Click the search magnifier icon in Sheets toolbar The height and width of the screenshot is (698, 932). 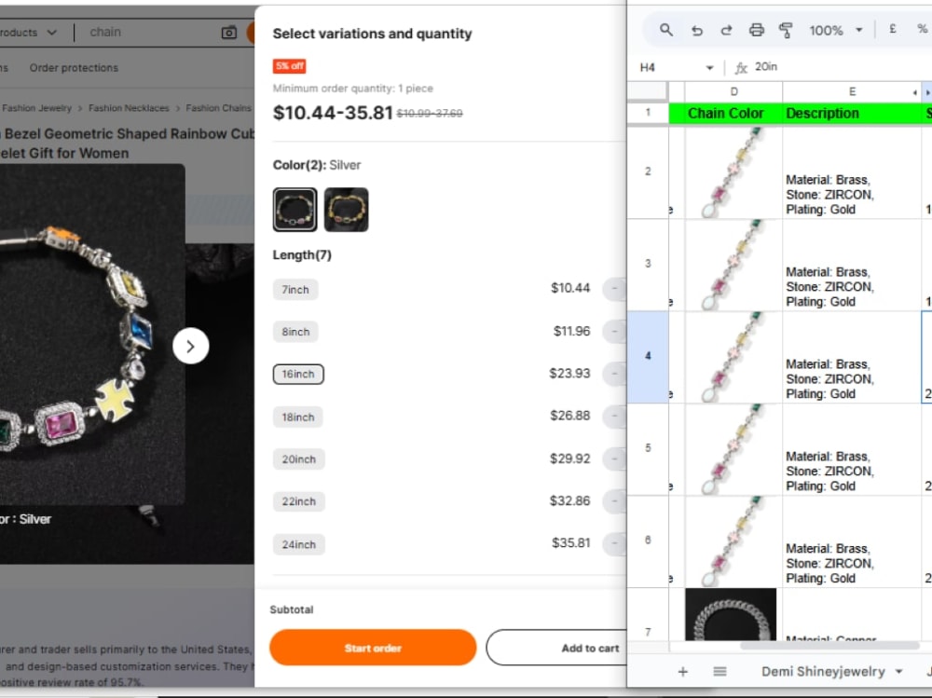(x=666, y=30)
